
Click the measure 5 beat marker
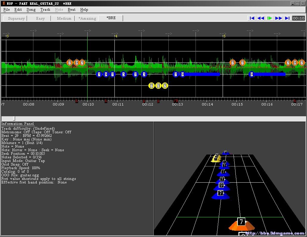click(x=224, y=36)
